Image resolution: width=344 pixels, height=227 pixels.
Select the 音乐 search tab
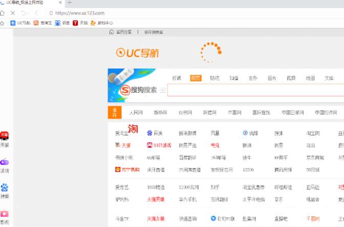(x=253, y=78)
